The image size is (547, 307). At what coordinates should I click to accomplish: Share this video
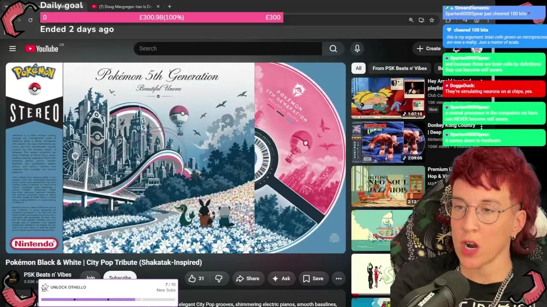tap(248, 278)
